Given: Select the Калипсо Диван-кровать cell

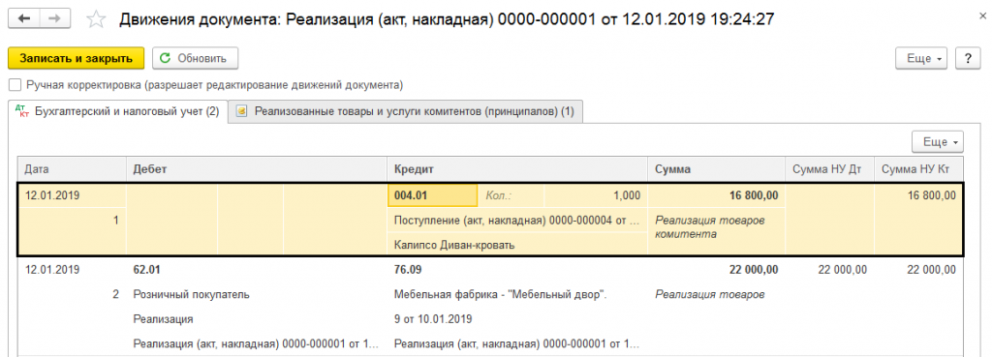Looking at the screenshot, I should [x=517, y=246].
